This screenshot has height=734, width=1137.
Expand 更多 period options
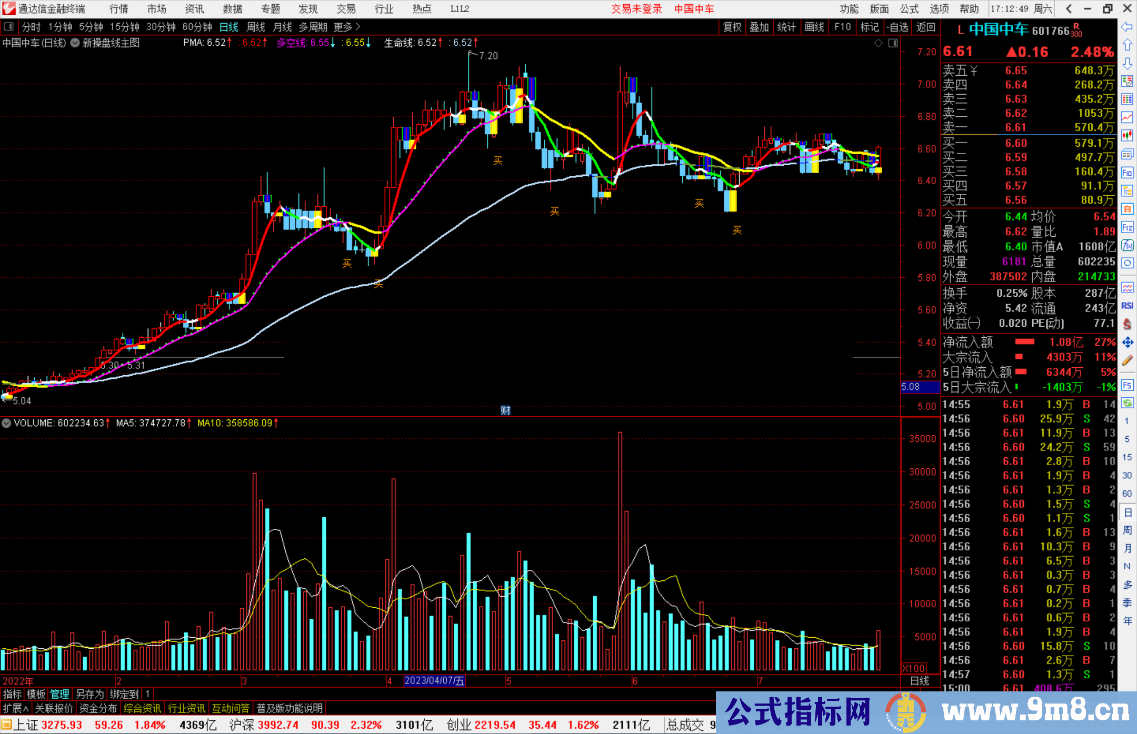tap(347, 27)
